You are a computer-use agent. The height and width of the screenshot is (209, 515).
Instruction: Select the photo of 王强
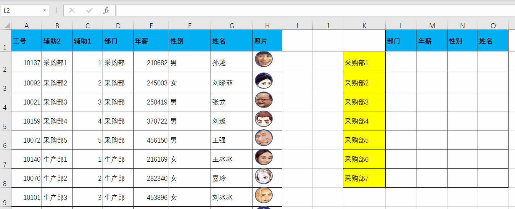pos(264,138)
